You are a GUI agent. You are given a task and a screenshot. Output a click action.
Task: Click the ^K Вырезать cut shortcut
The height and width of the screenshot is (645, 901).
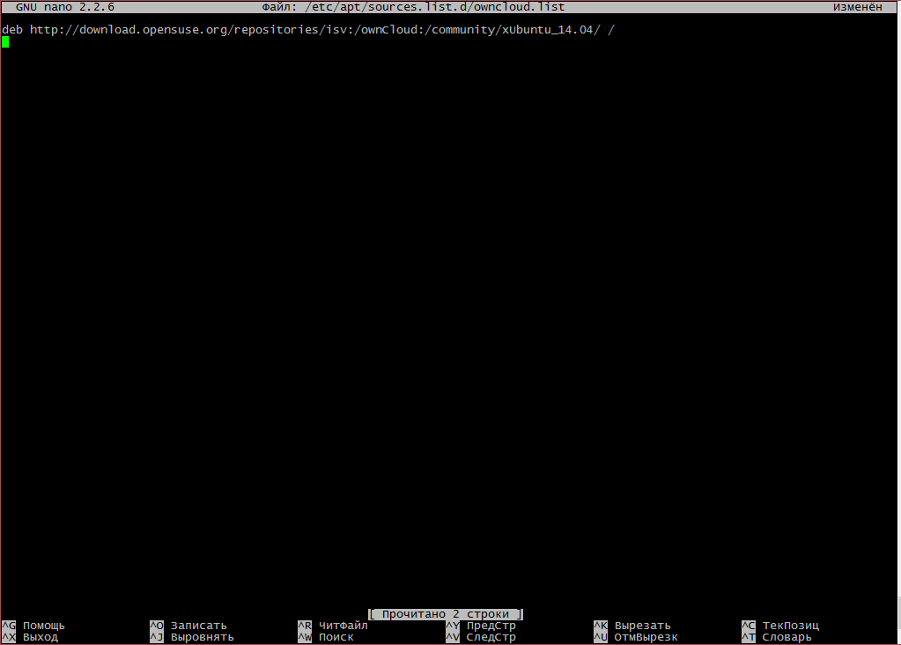click(632, 626)
